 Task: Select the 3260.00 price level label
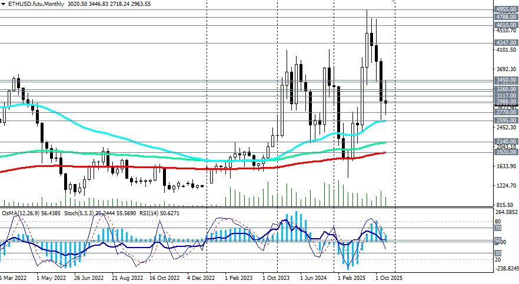(506, 89)
